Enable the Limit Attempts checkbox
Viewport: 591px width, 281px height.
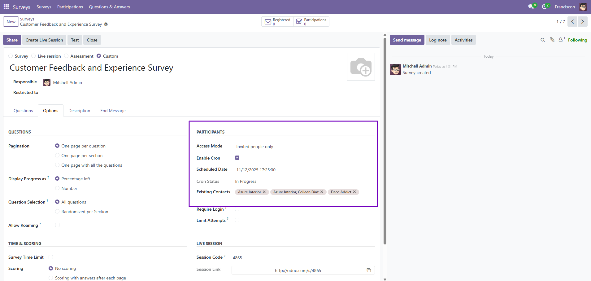click(x=237, y=220)
